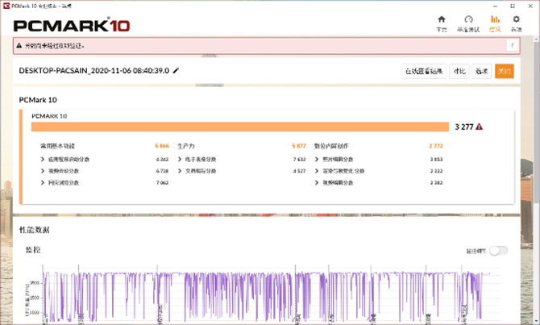Expand the app start-up score row (4 242)

43,160
